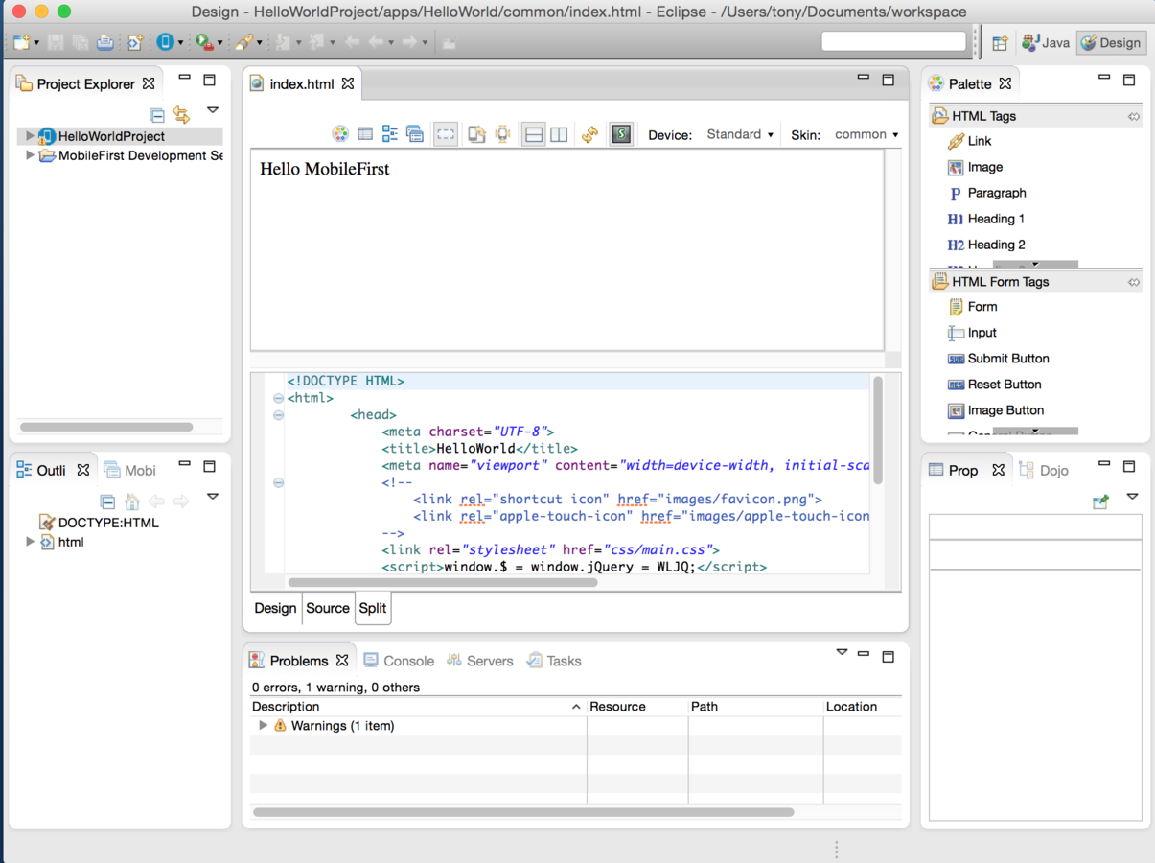Viewport: 1155px width, 863px height.
Task: Open the Device Standard dropdown
Action: pos(739,134)
